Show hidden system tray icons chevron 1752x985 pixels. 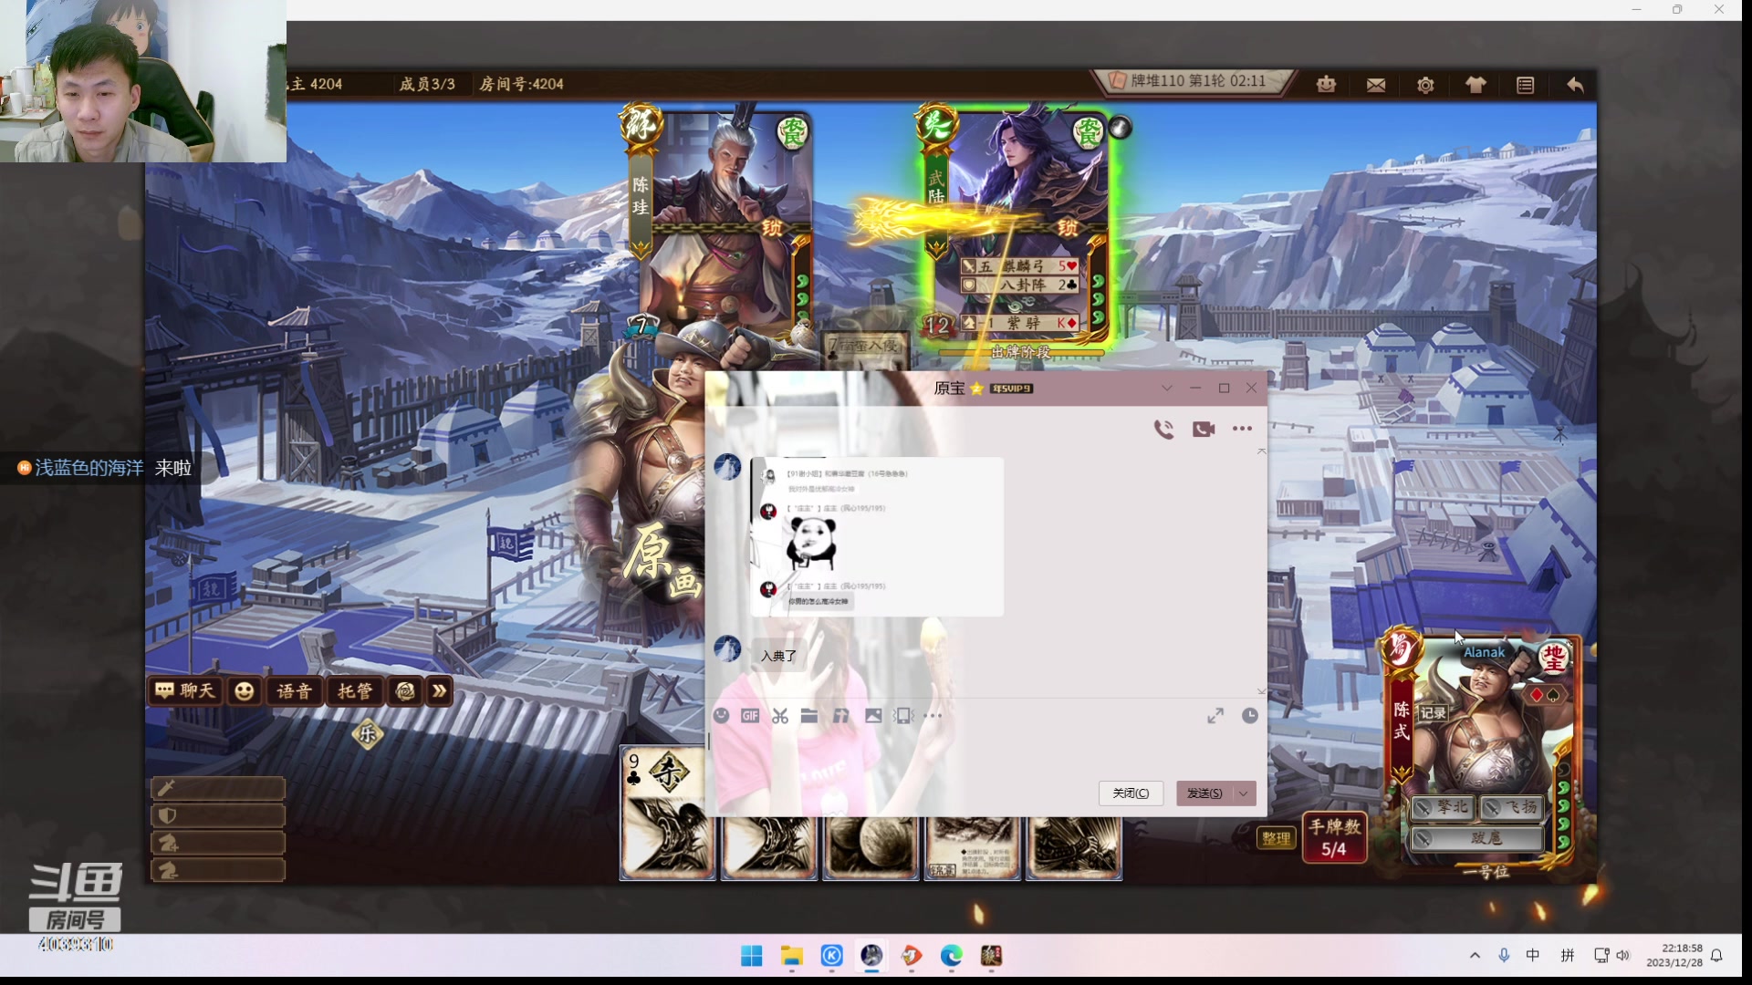(1475, 955)
